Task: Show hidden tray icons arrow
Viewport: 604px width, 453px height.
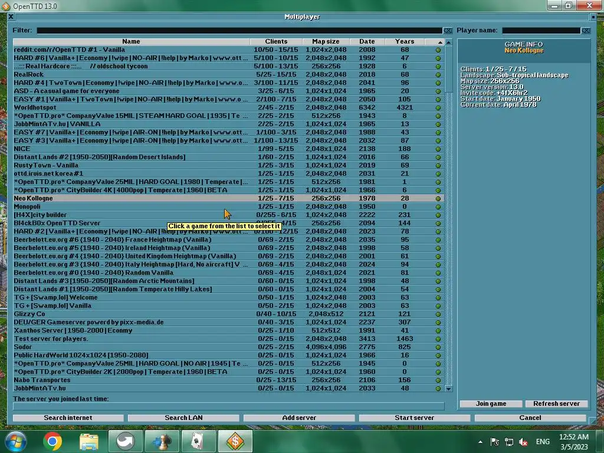Action: tap(480, 442)
